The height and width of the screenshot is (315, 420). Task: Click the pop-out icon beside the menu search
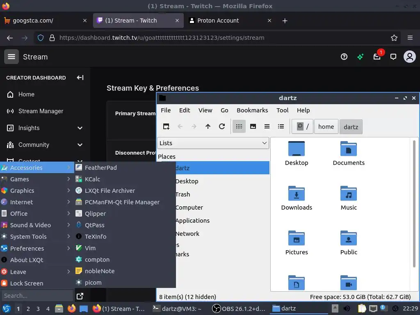tap(80, 296)
